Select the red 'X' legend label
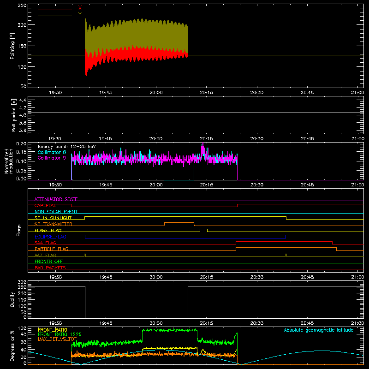The image size is (369, 369). click(x=80, y=8)
